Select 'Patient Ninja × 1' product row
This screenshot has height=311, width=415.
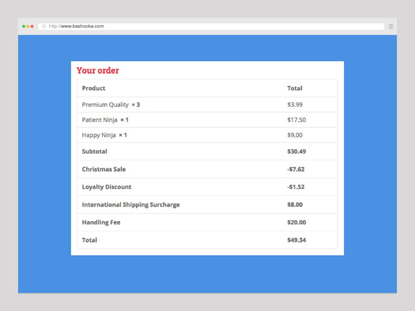tap(207, 120)
